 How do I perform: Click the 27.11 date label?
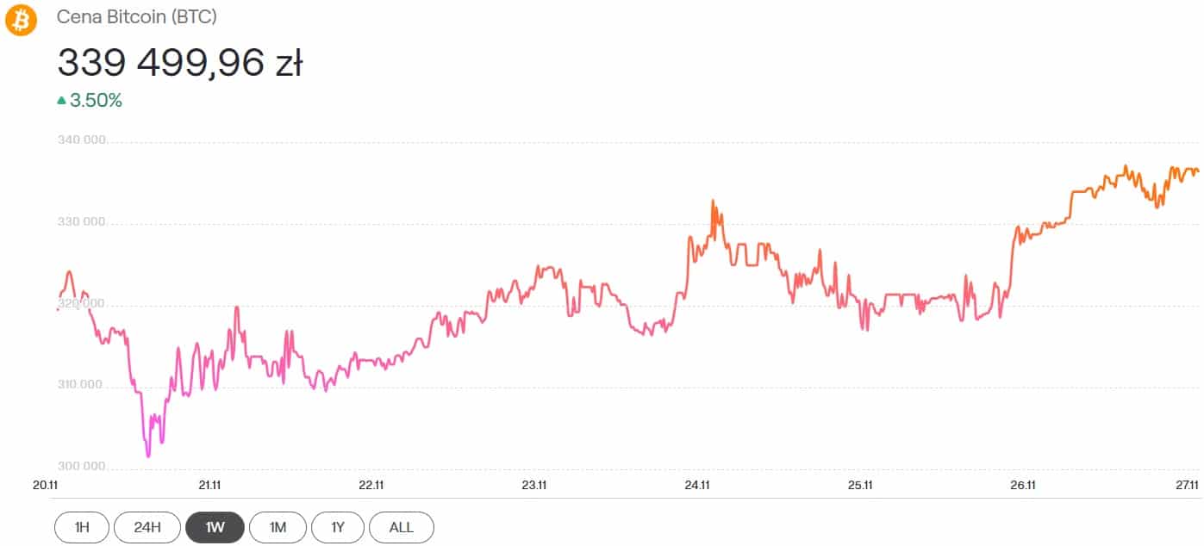click(1187, 485)
